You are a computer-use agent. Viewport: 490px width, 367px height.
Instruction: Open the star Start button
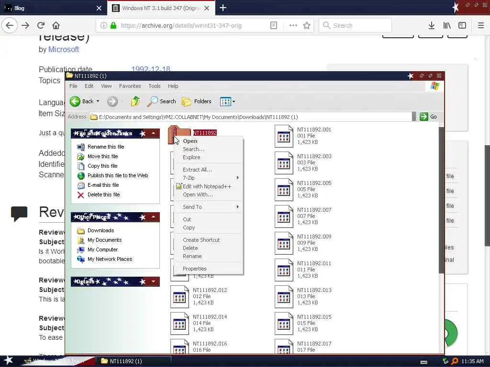coord(8,360)
